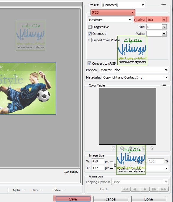Click the Percent field showing 100
This screenshot has width=173, height=202.
pyautogui.click(x=156, y=161)
